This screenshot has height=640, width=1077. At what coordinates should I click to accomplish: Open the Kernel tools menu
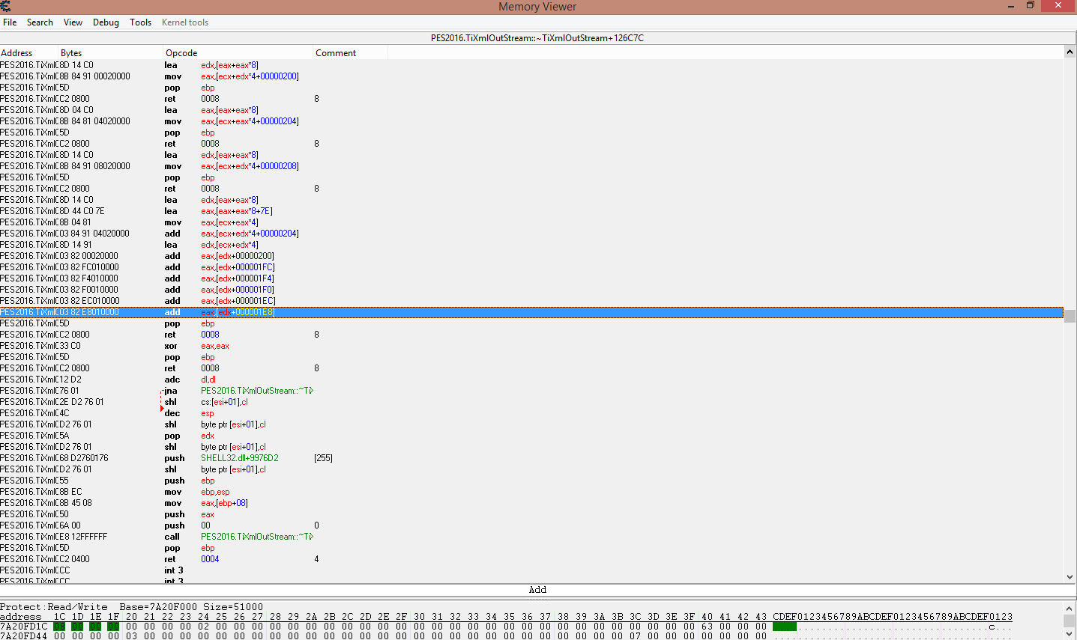184,22
